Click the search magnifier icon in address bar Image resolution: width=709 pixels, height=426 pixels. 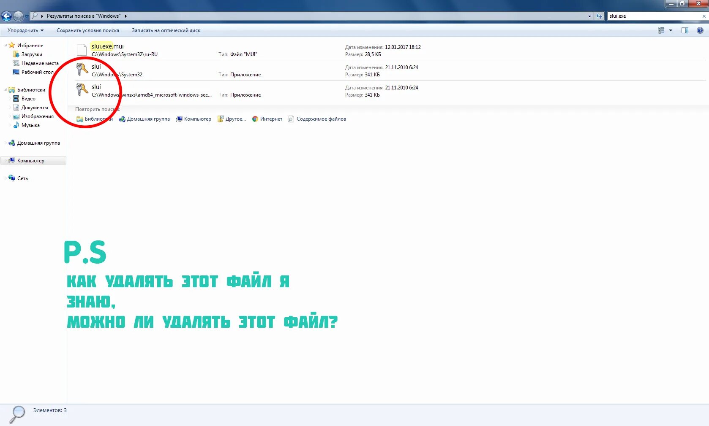pyautogui.click(x=35, y=16)
